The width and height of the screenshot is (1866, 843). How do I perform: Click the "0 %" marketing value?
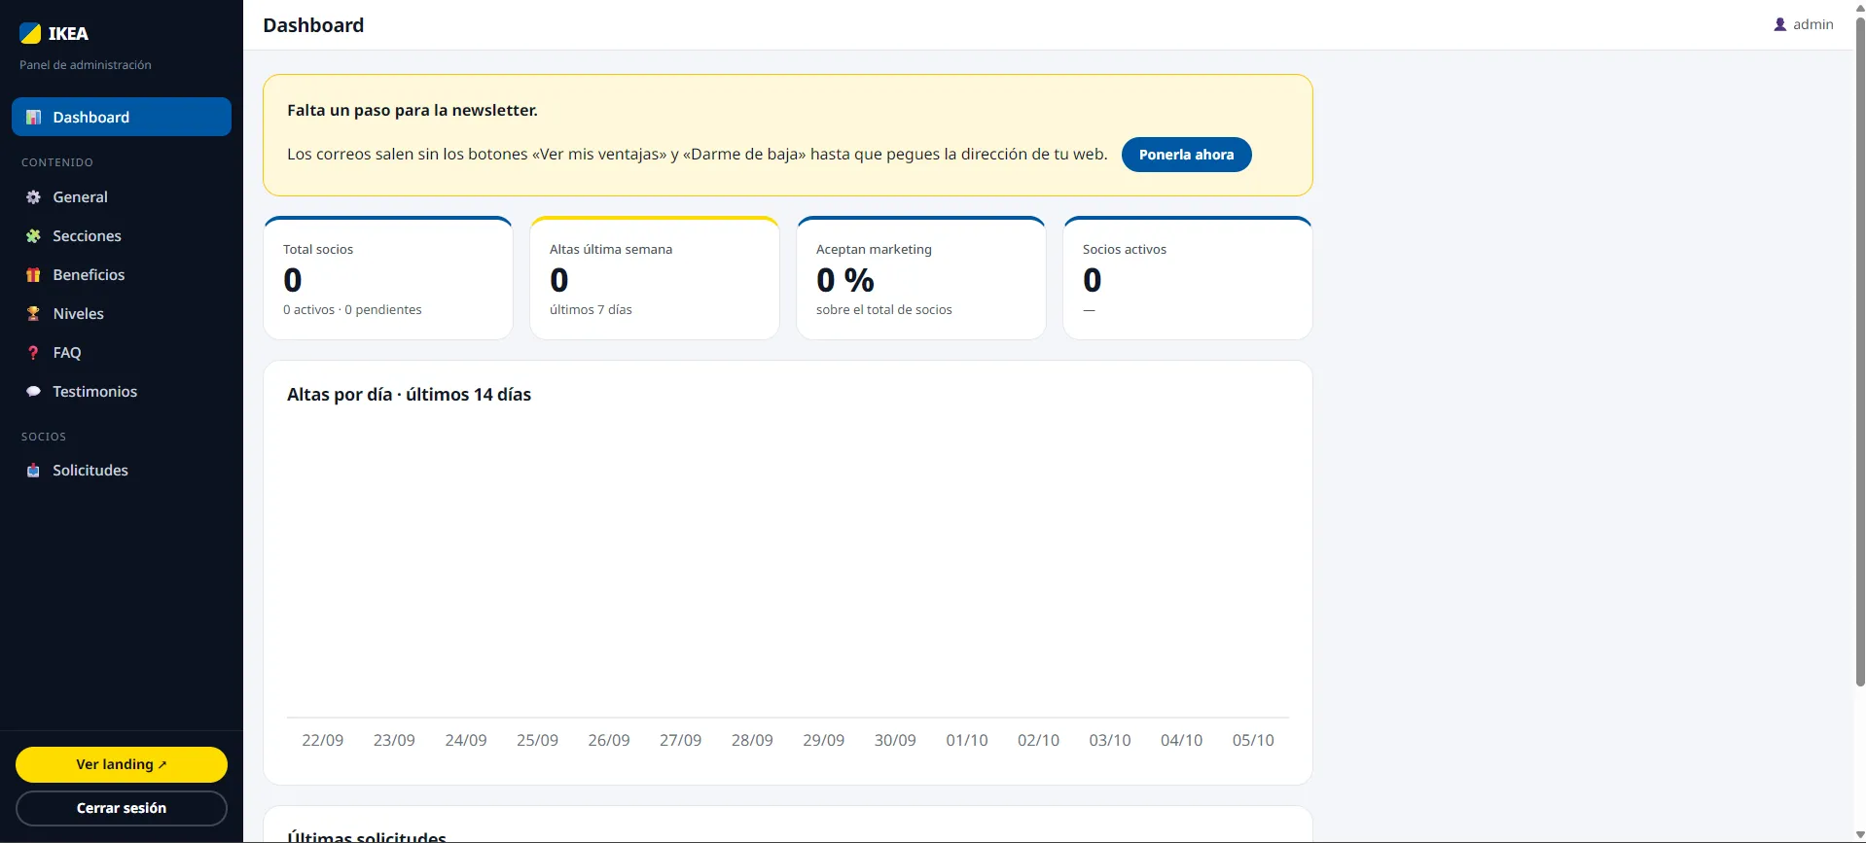tap(845, 280)
